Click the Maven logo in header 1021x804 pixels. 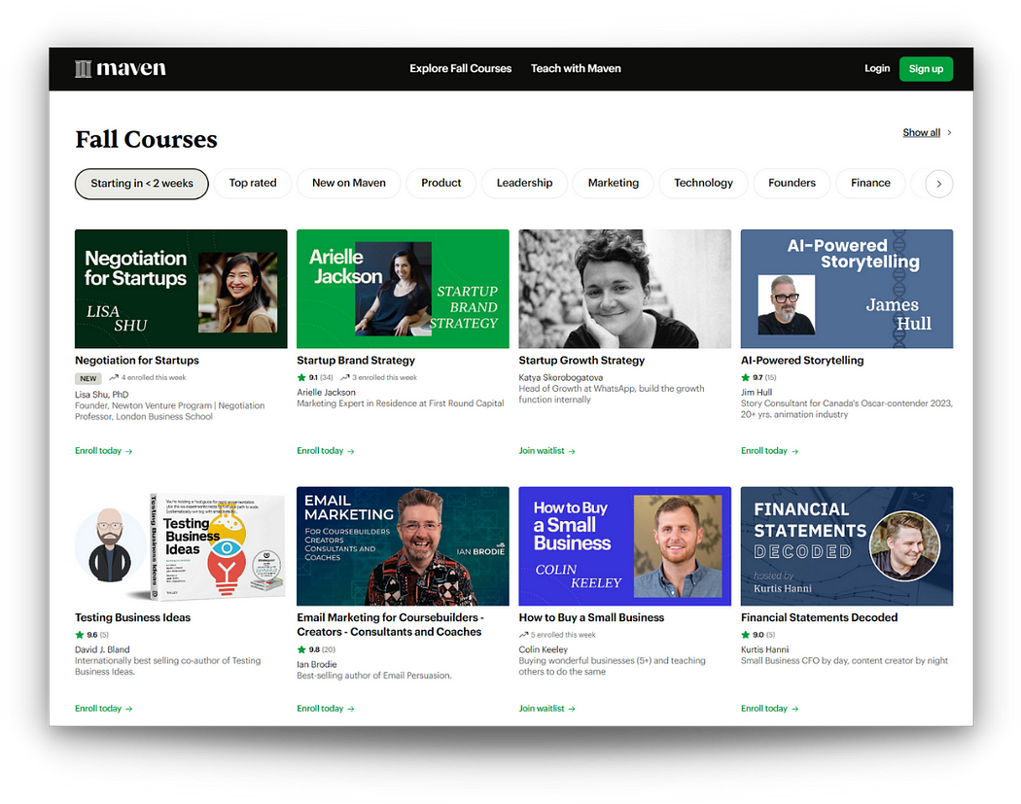(121, 68)
